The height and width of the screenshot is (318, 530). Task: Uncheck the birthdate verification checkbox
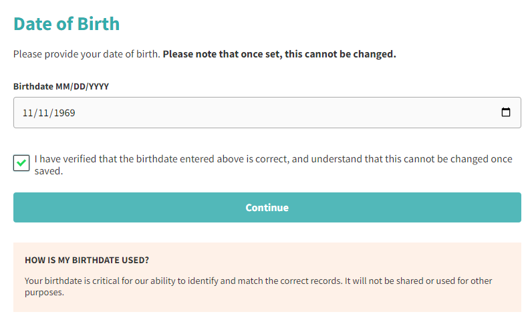21,163
